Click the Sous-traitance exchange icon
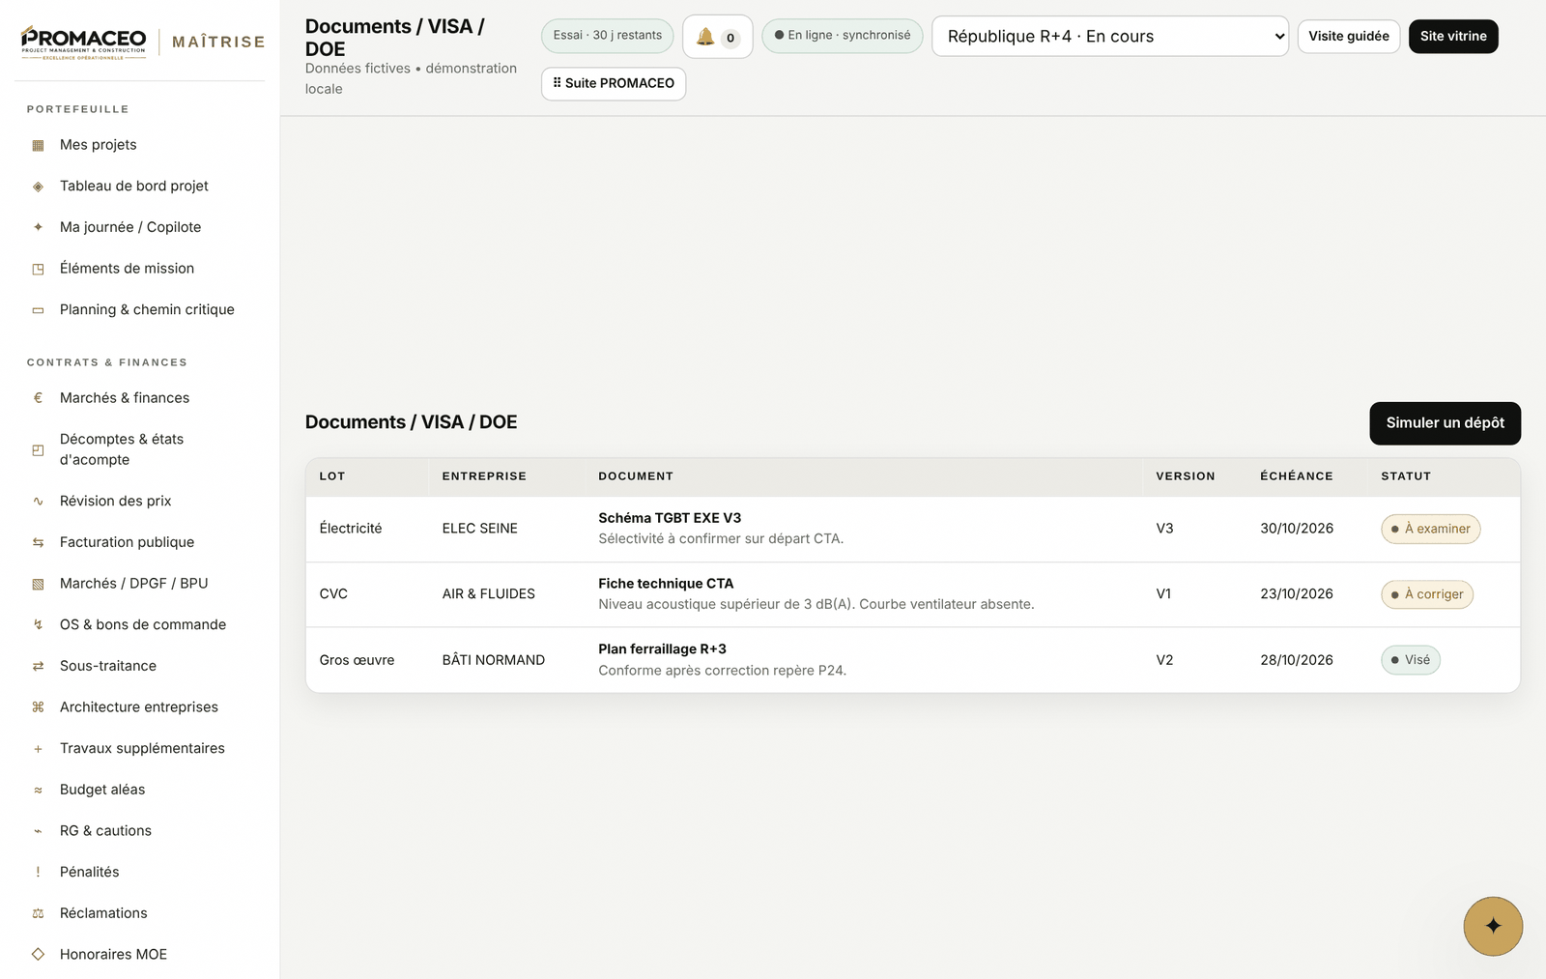The image size is (1546, 979). [38, 666]
